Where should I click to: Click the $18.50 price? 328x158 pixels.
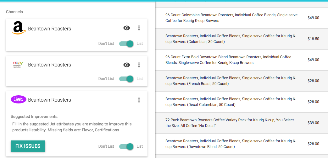click(313, 39)
